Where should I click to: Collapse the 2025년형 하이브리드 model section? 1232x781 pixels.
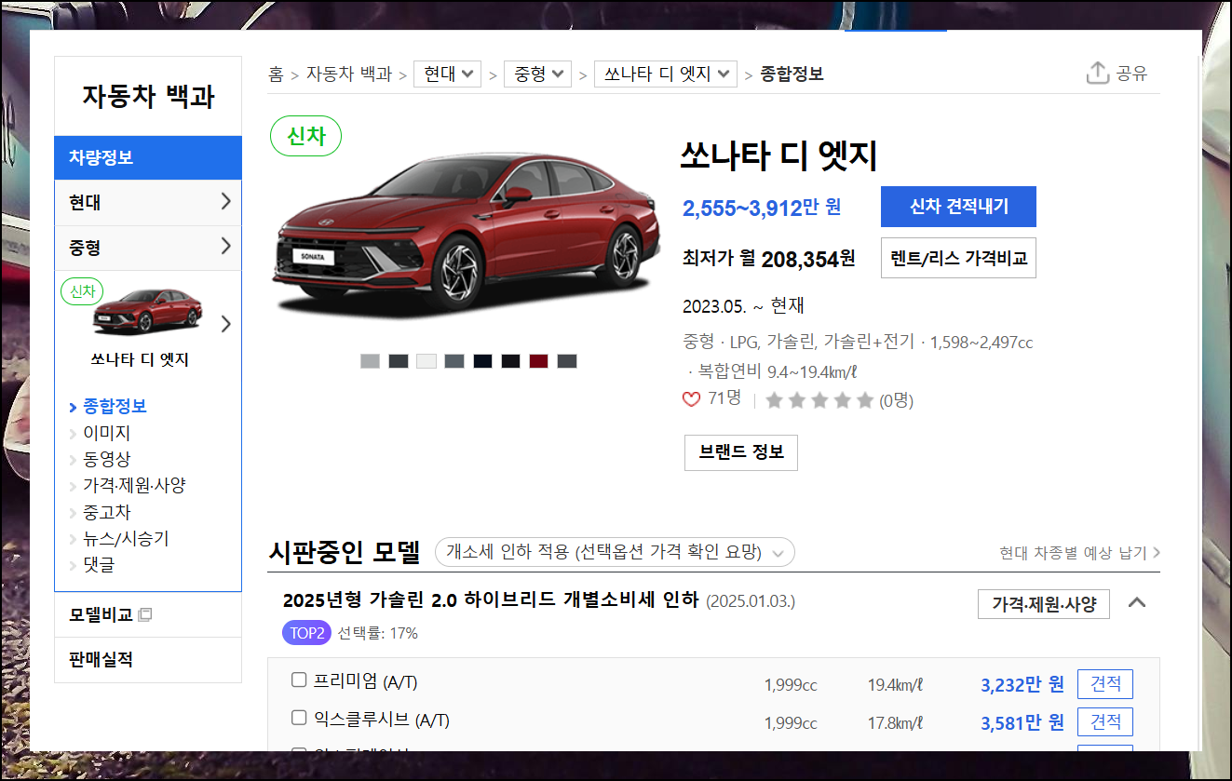pyautogui.click(x=1136, y=602)
